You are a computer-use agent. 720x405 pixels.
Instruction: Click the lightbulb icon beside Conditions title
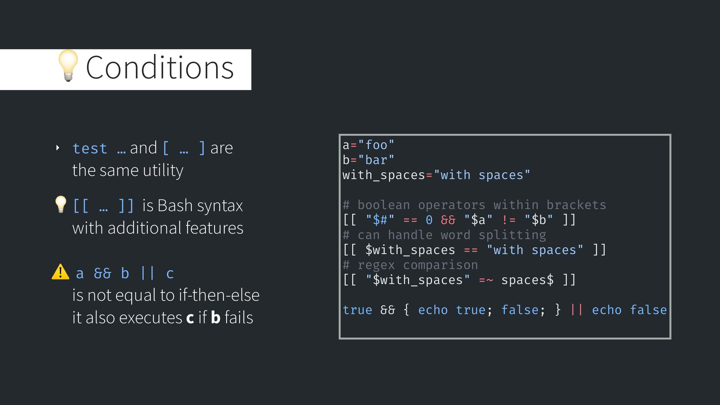(x=68, y=66)
